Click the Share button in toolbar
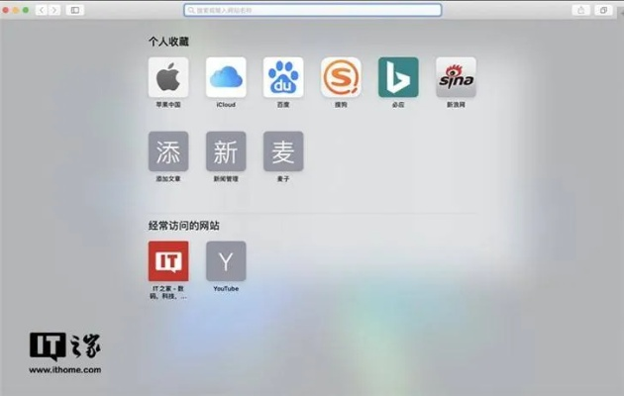The height and width of the screenshot is (396, 624). tap(581, 10)
